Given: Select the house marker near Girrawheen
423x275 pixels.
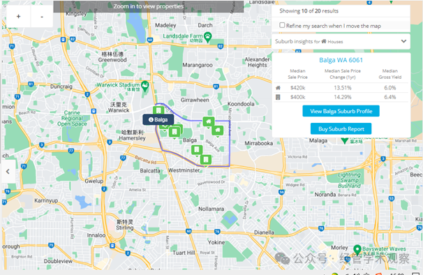Looking at the screenshot, I should tap(209, 122).
